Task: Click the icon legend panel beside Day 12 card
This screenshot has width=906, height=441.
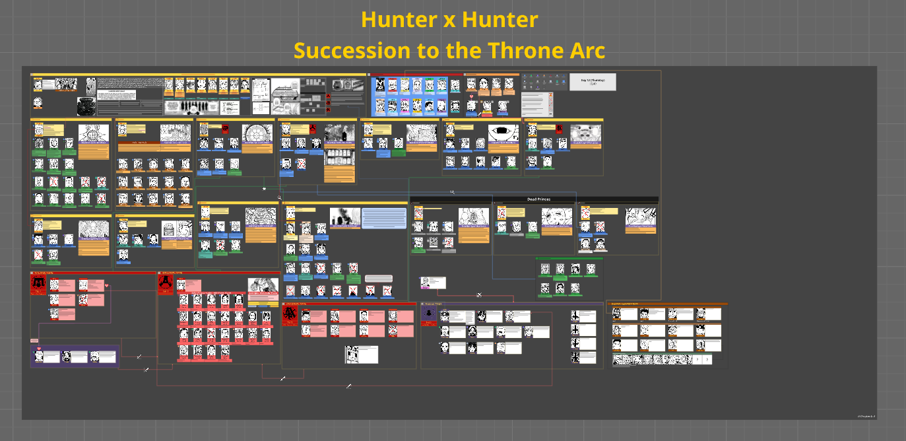Action: pos(543,82)
